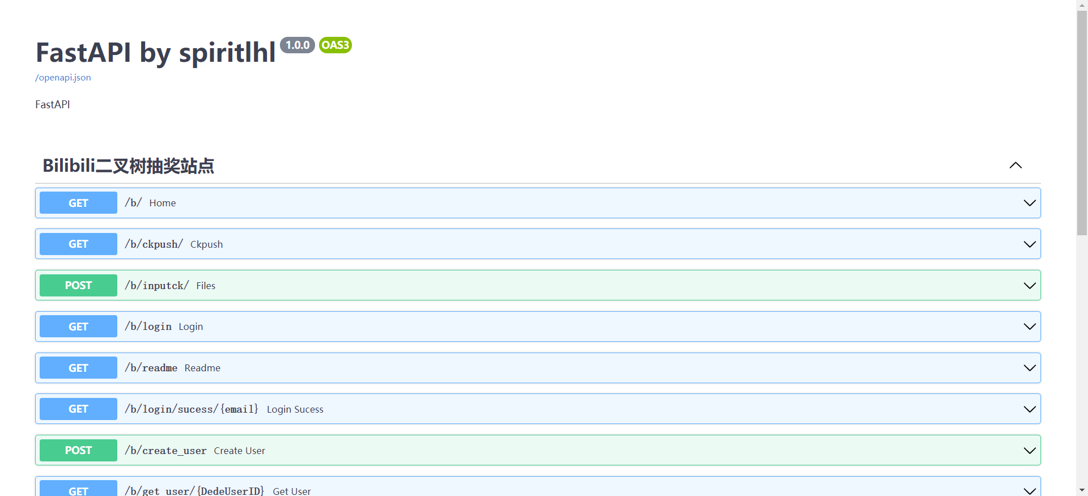Click the Ckpush summary label

pyautogui.click(x=206, y=244)
